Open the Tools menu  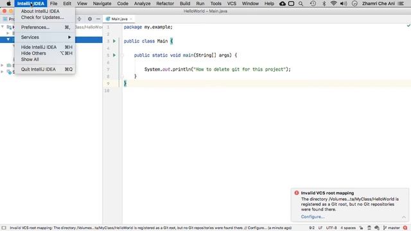216,3
